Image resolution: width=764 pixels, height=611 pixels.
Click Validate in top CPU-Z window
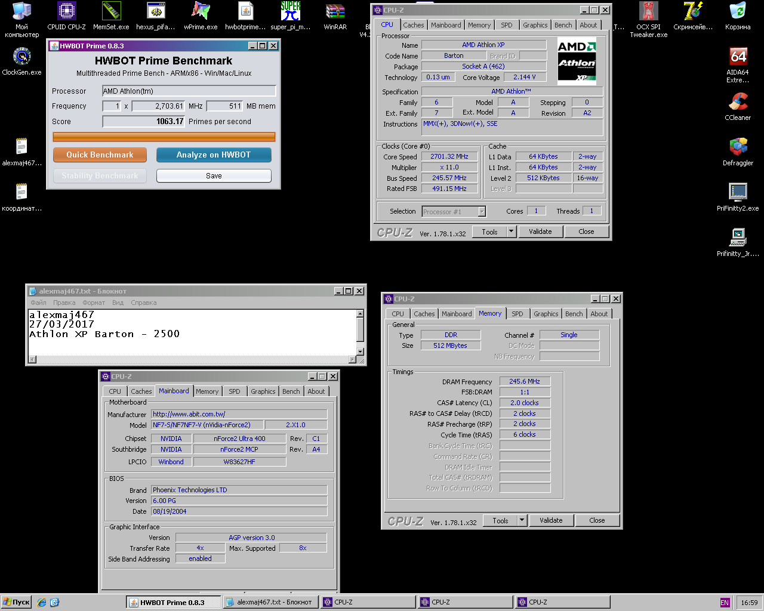pyautogui.click(x=540, y=232)
